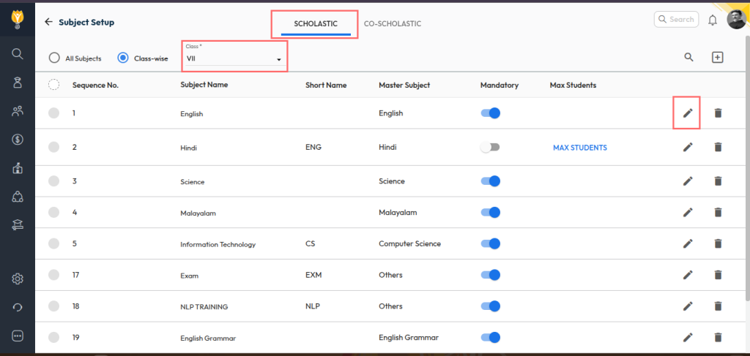Click the add new subject plus icon
Image resolution: width=750 pixels, height=356 pixels.
[718, 58]
